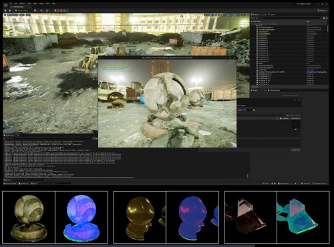Click the Output Log button in status bar
Image resolution: width=334 pixels, height=247 pixels.
[23, 184]
